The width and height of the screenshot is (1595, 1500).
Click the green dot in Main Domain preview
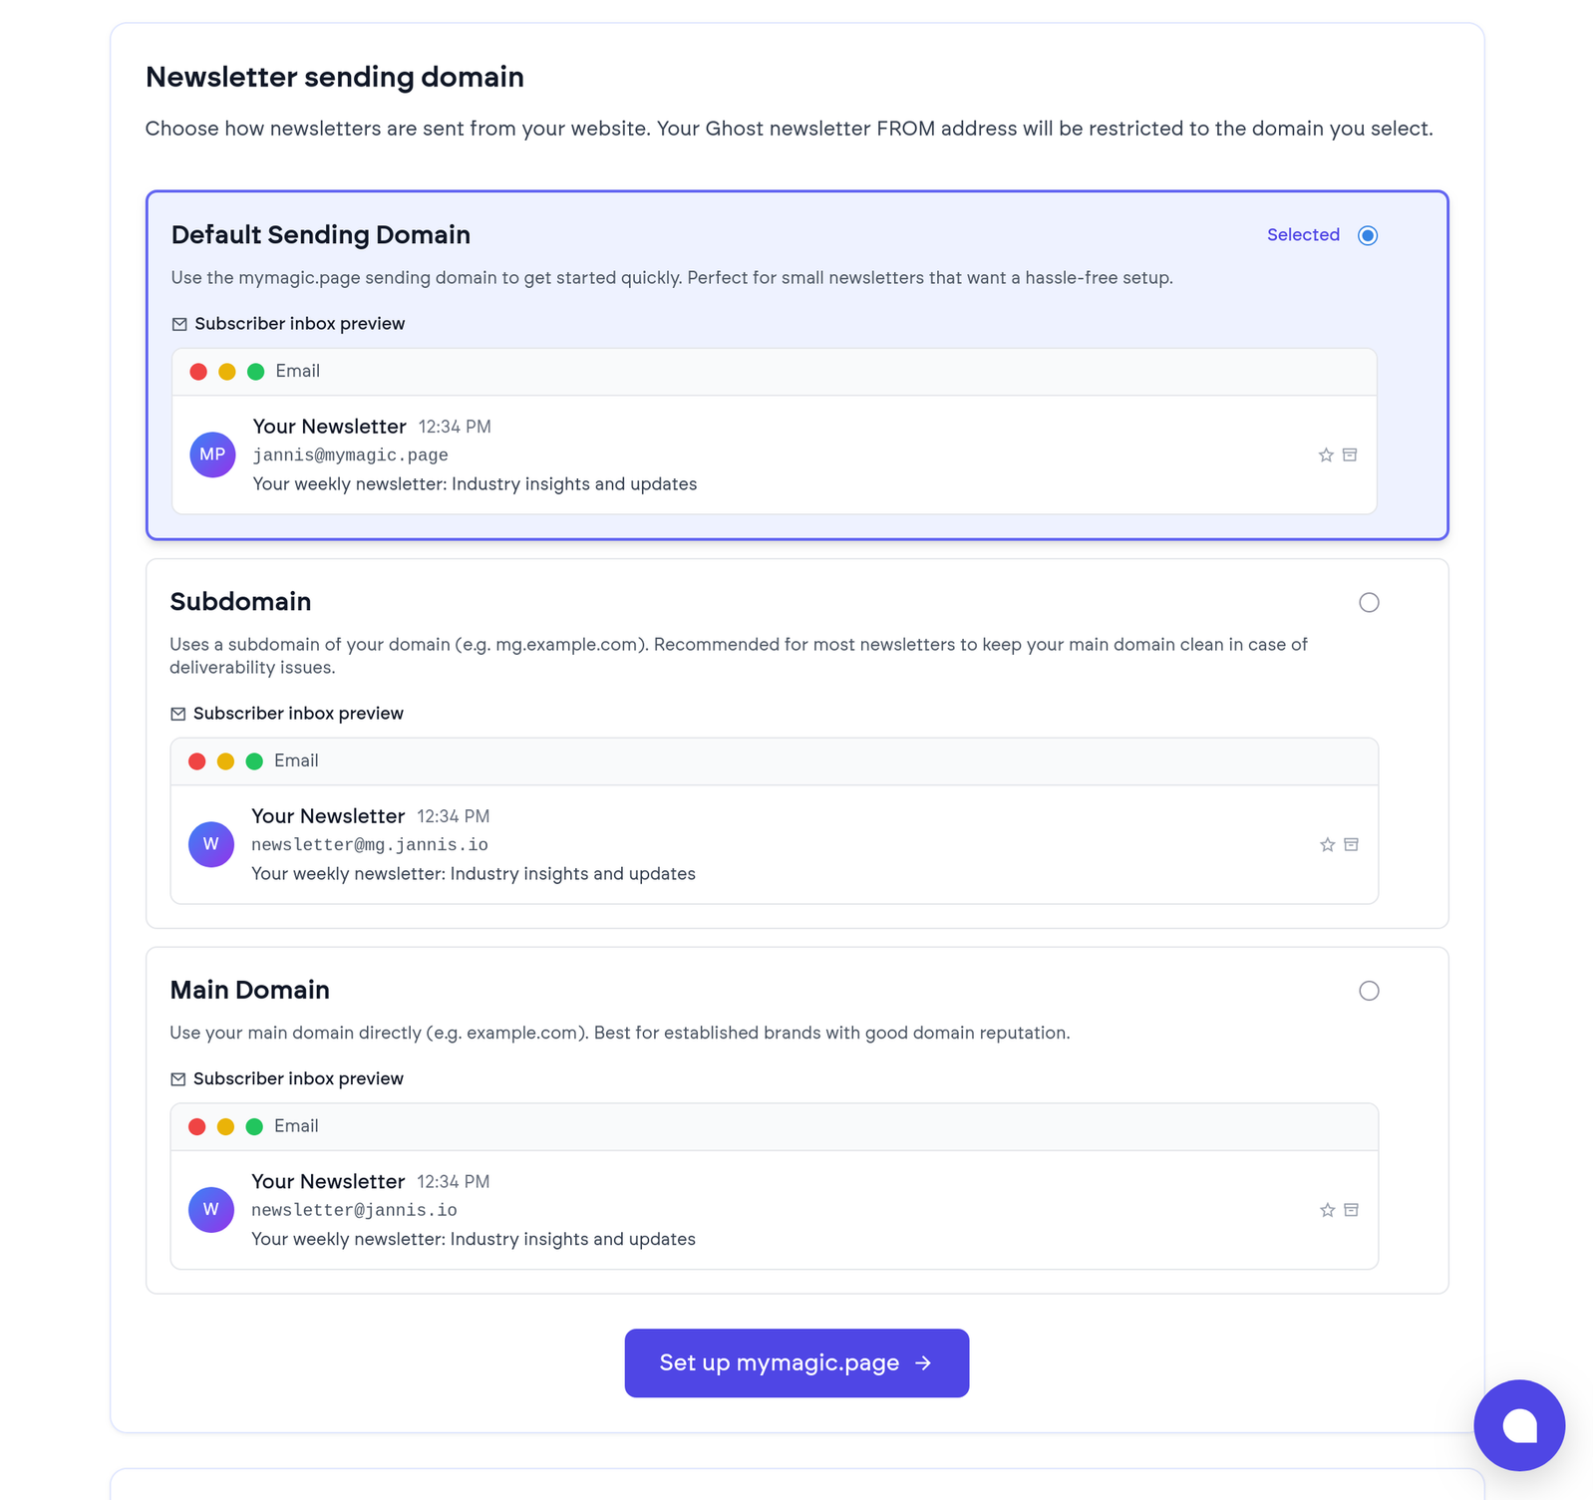[254, 1126]
